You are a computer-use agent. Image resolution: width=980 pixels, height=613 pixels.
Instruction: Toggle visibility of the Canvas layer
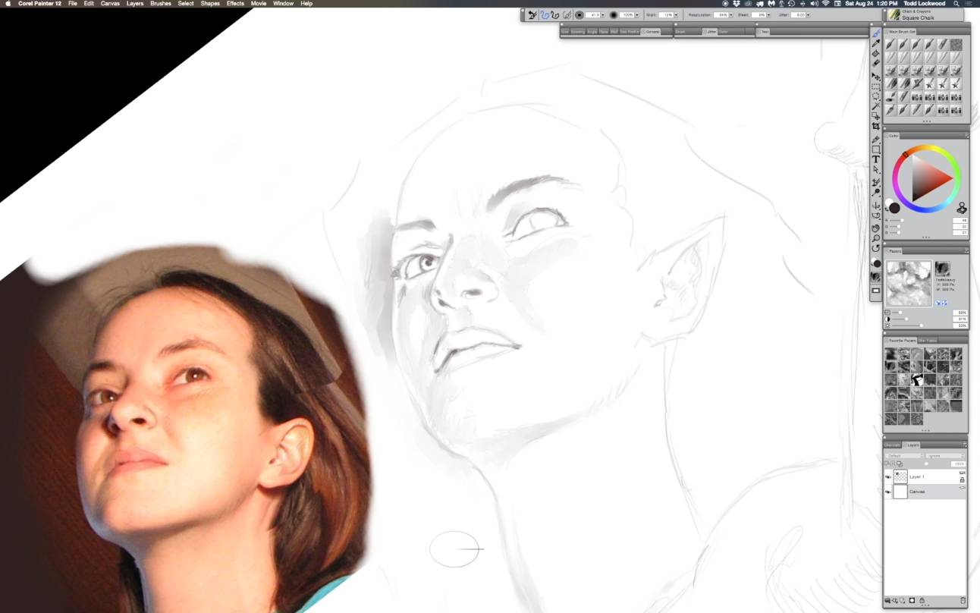click(888, 492)
